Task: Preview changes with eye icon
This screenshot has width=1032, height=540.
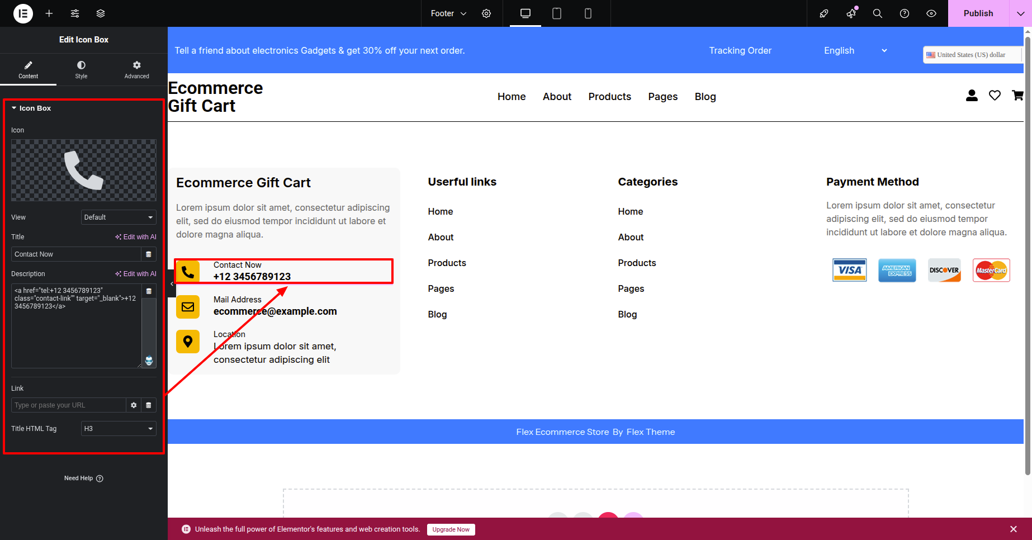Action: coord(931,13)
